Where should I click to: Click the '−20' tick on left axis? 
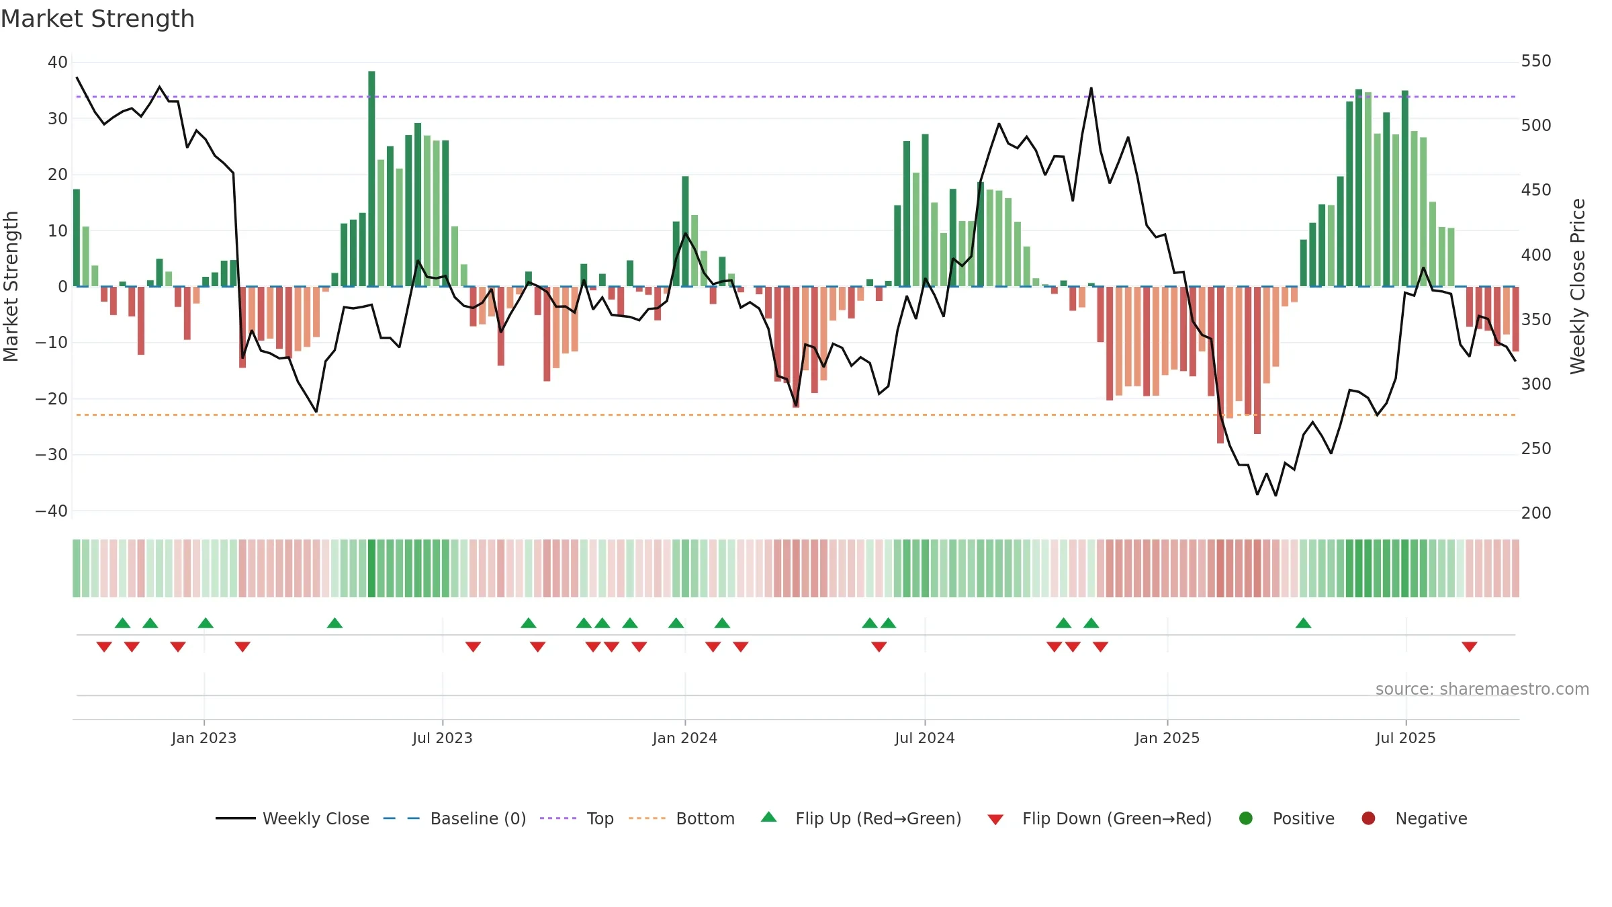pyautogui.click(x=52, y=399)
